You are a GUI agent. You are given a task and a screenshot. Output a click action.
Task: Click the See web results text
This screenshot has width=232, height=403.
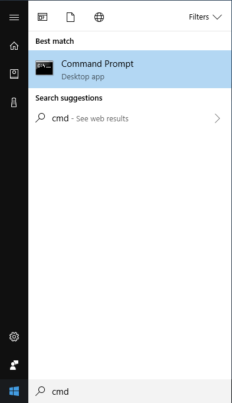(102, 119)
